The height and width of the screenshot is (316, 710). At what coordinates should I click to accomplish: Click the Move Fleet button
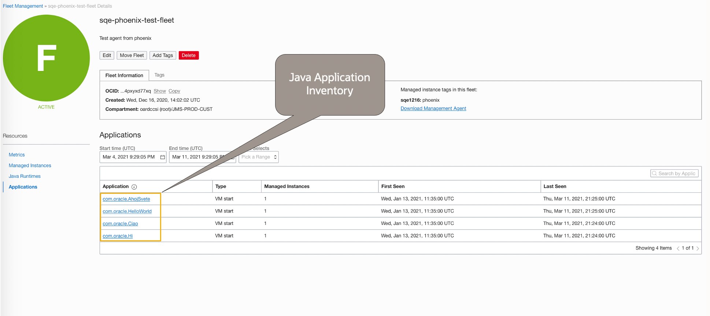(132, 55)
